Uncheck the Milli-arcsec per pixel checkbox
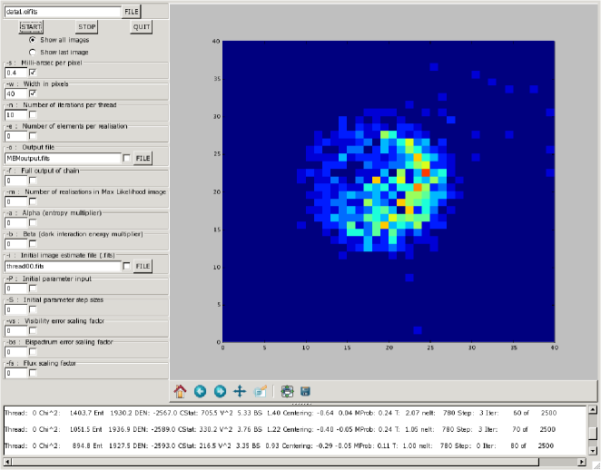Viewport: 601px width, 470px height. 34,72
